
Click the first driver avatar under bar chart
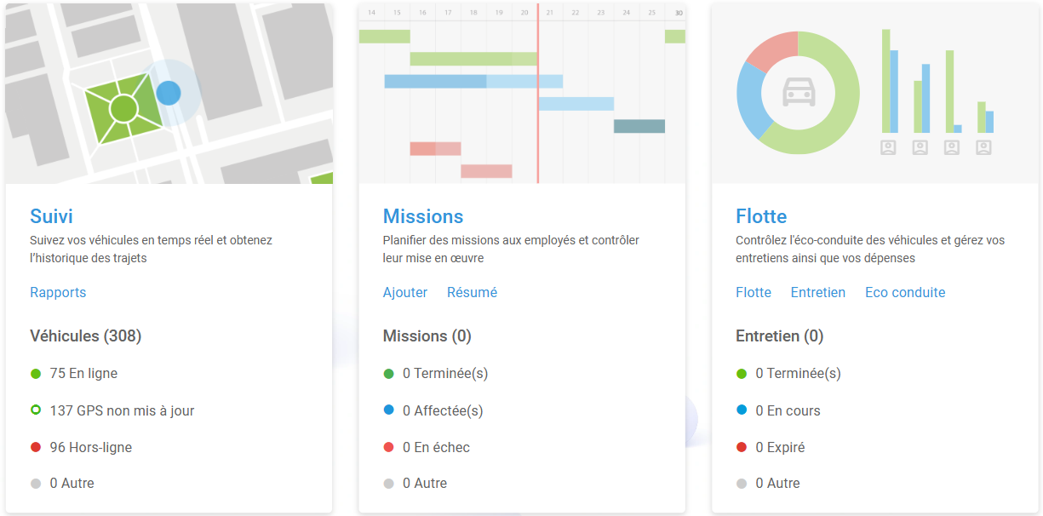tap(888, 147)
